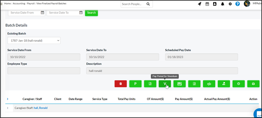
Task: Print the batch with the printer button
Action: (x=253, y=84)
